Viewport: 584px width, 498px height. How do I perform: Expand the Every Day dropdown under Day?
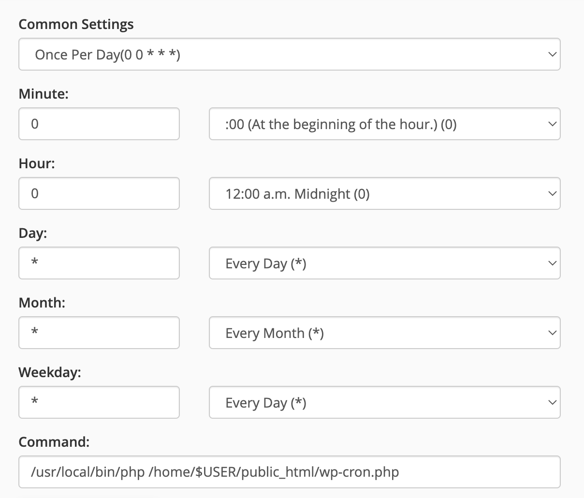point(384,264)
